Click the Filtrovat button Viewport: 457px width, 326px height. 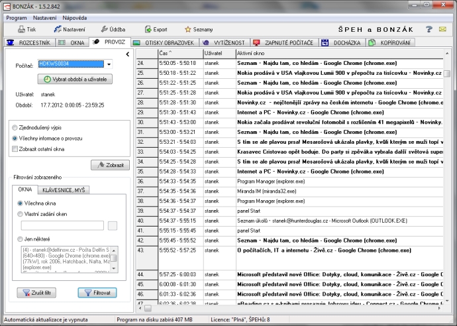[97, 293]
